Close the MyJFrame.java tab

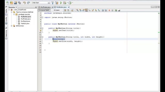tap(53, 7)
